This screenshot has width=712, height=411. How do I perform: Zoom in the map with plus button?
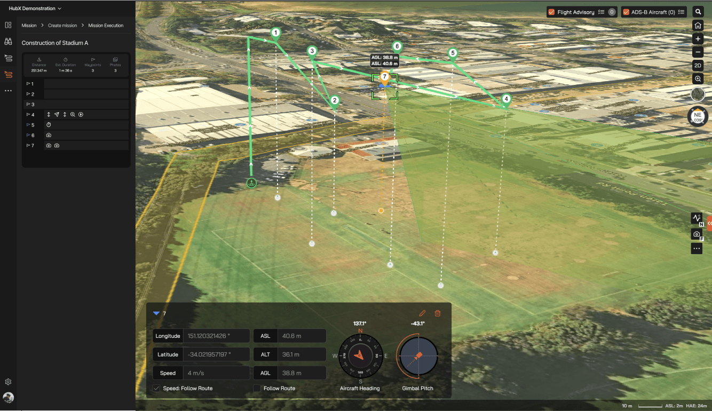coord(698,39)
